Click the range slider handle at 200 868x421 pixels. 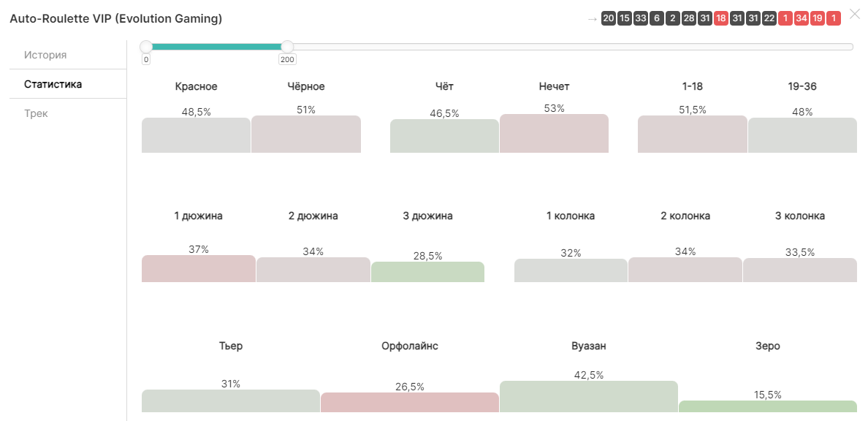coord(287,47)
